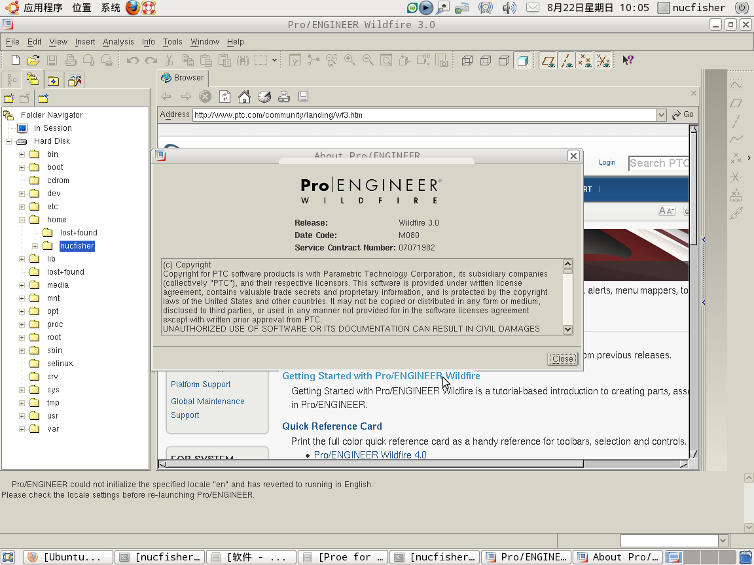This screenshot has width=754, height=565.
Task: Open the Quick Reference Card link
Action: pyautogui.click(x=332, y=426)
